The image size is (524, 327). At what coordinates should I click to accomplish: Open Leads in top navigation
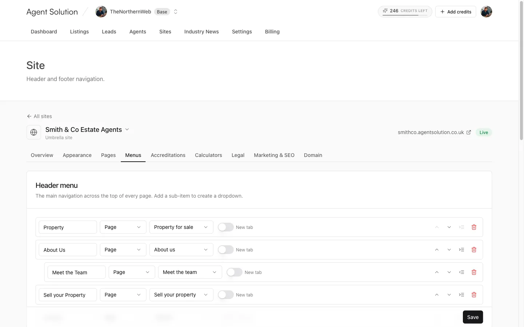(109, 32)
